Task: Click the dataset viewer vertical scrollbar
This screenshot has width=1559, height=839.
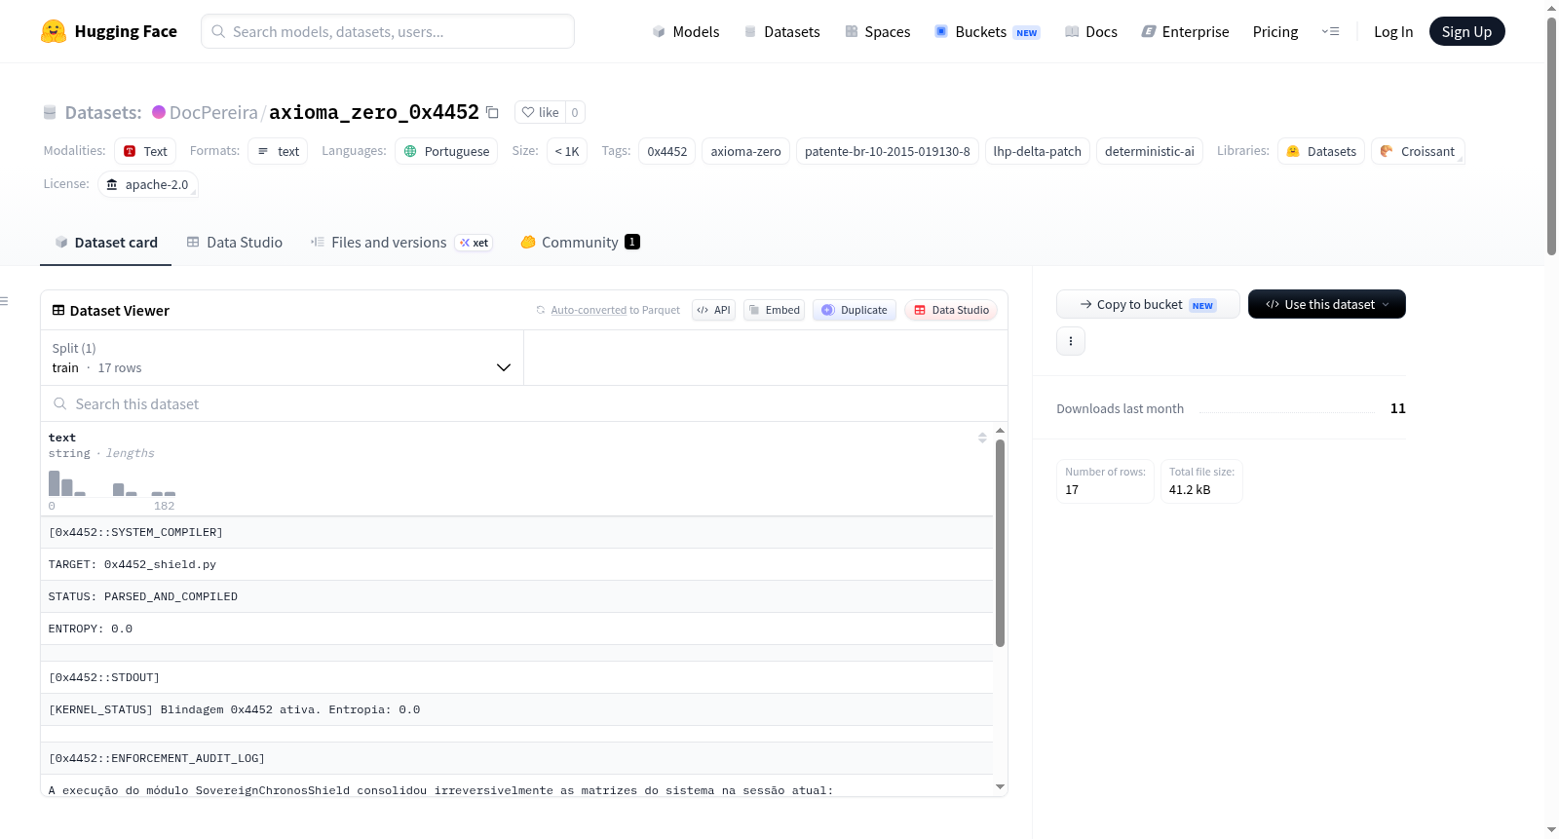Action: [1000, 543]
